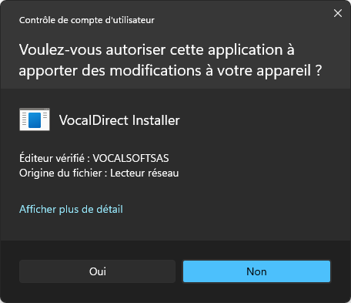Select the VOCALSOFTSAS publisher name
Screen dimensions: 351x303
click(131, 158)
